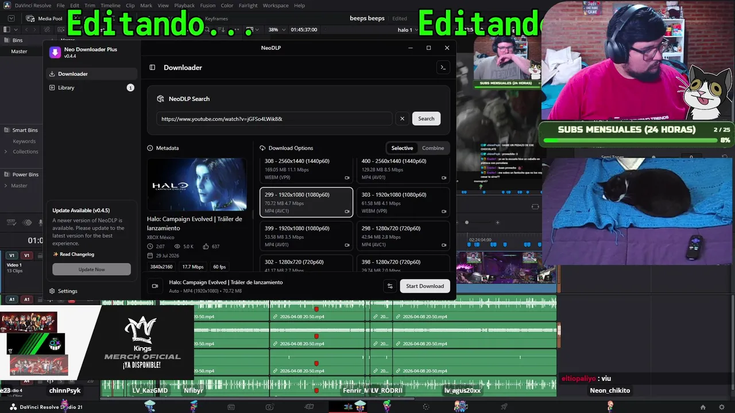Select format 399 - 1920x1080 MP4 (AV01)
The height and width of the screenshot is (413, 735).
pos(306,236)
